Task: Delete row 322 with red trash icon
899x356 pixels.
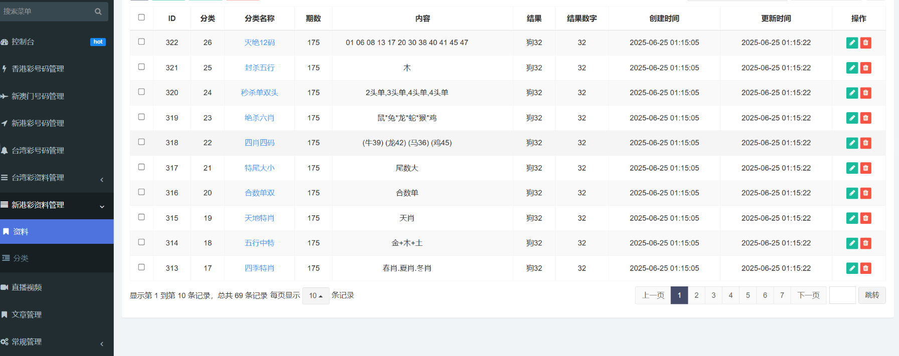Action: click(865, 43)
